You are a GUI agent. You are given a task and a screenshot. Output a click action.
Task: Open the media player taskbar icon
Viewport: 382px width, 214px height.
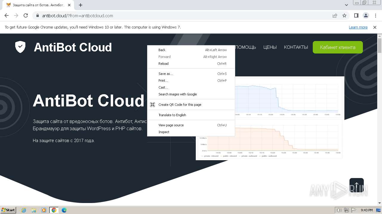[x=44, y=210]
